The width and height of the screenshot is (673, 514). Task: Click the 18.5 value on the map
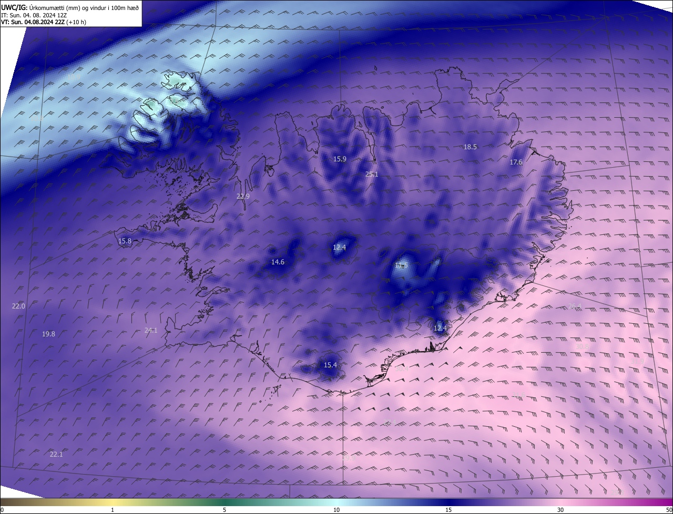(470, 147)
